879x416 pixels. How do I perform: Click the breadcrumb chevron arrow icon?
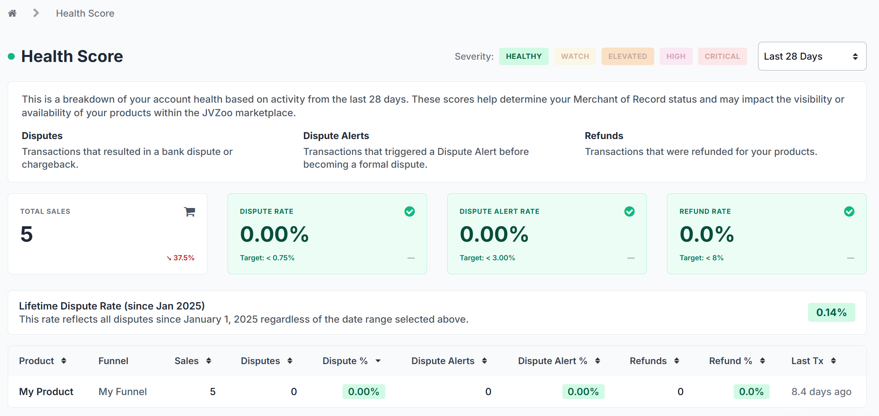pyautogui.click(x=36, y=13)
